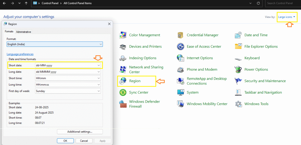Image resolution: width=301 pixels, height=145 pixels.
Task: Close the Region dialog
Action: [x=109, y=24]
